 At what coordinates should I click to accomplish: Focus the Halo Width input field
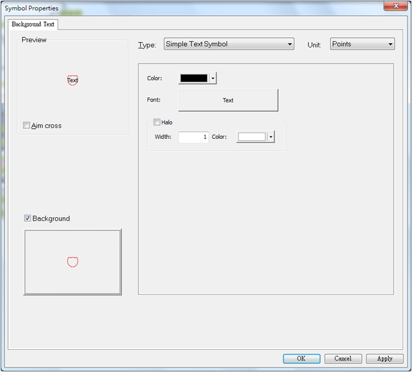tap(193, 137)
